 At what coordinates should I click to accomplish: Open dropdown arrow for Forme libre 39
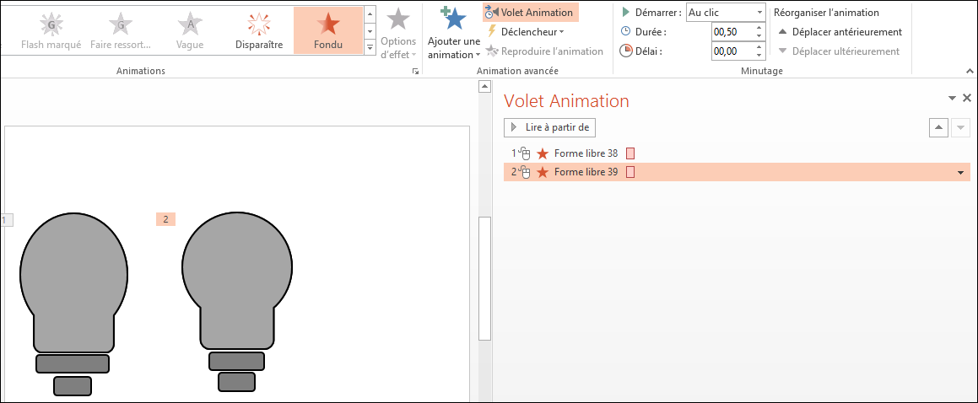click(960, 173)
